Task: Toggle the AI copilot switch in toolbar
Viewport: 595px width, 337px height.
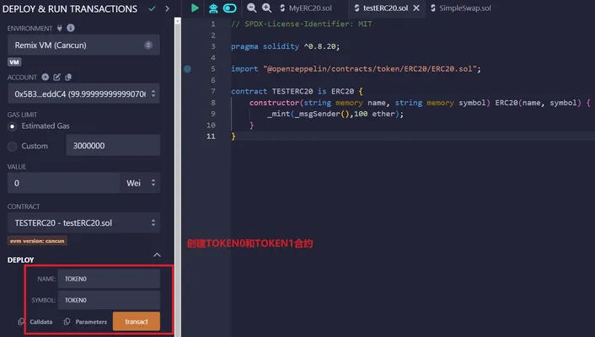Action: pos(230,8)
